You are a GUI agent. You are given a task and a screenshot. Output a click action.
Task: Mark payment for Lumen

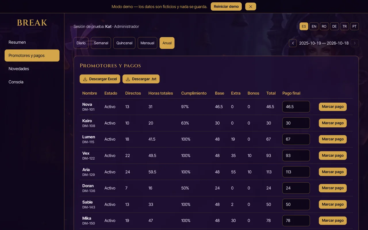click(x=333, y=139)
